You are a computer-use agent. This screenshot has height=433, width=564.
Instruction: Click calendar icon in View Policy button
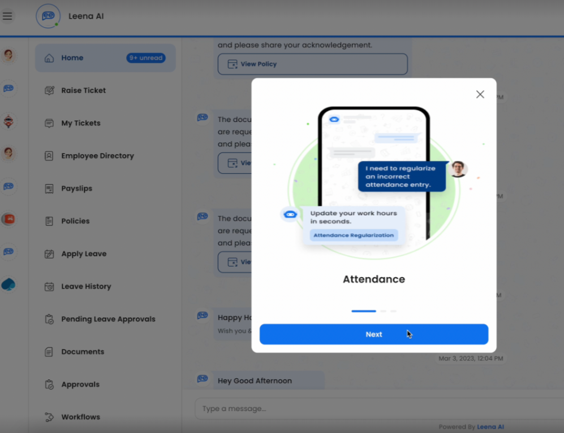click(x=233, y=64)
